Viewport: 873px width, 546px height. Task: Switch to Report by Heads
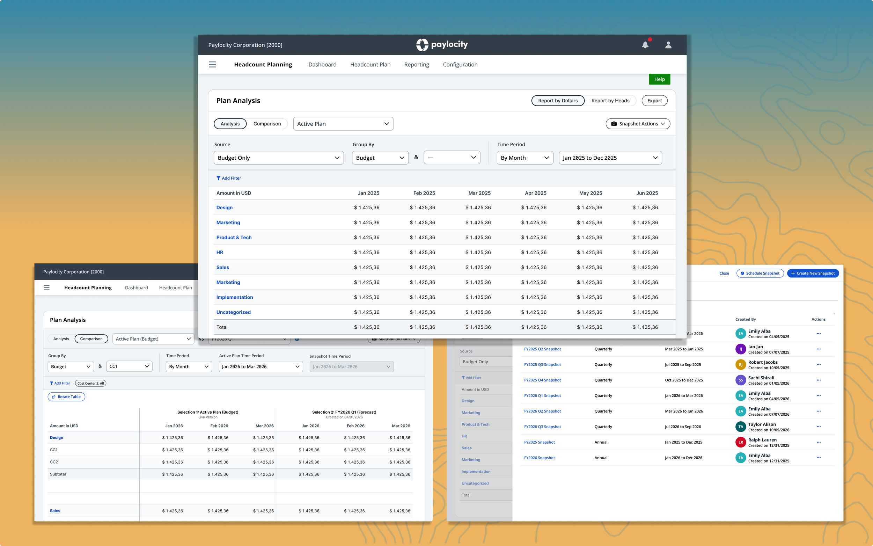pyautogui.click(x=610, y=100)
